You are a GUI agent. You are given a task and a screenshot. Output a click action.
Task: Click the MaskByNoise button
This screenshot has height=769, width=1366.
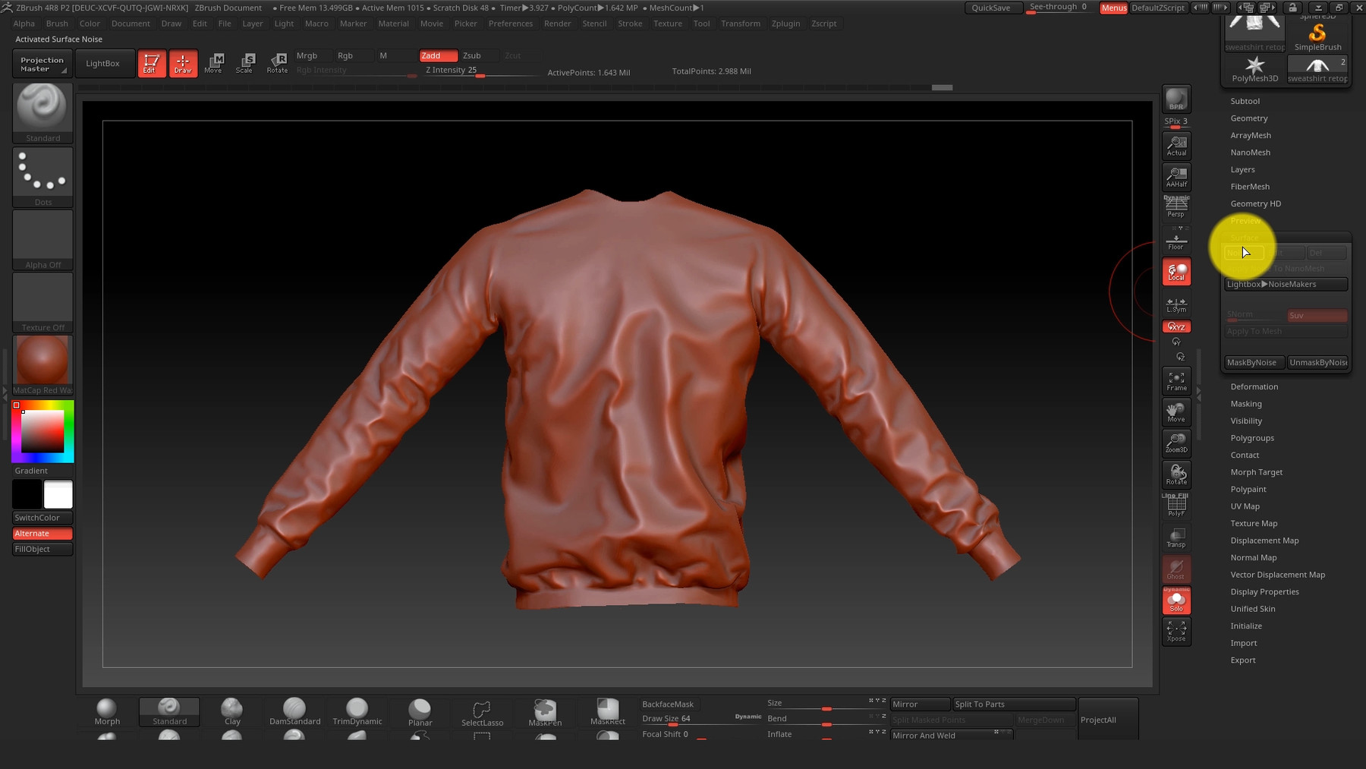tap(1253, 362)
